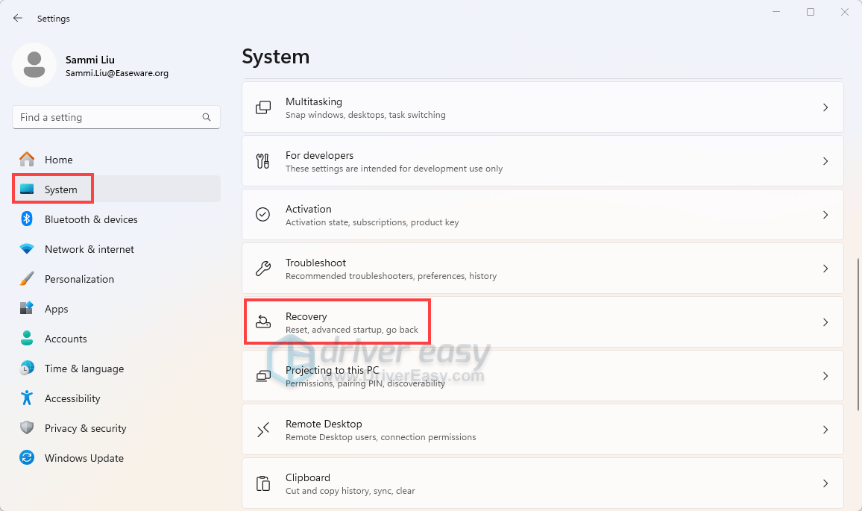Expand the Activation settings row

(x=543, y=214)
